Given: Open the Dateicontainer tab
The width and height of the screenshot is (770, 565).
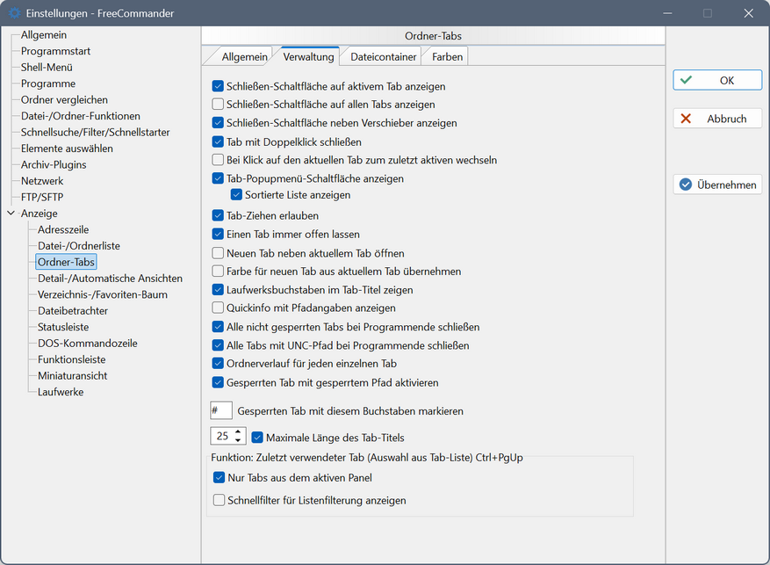Looking at the screenshot, I should pyautogui.click(x=383, y=57).
